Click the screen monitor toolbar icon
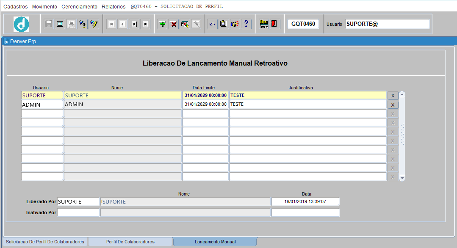This screenshot has width=457, height=248. pos(60,24)
